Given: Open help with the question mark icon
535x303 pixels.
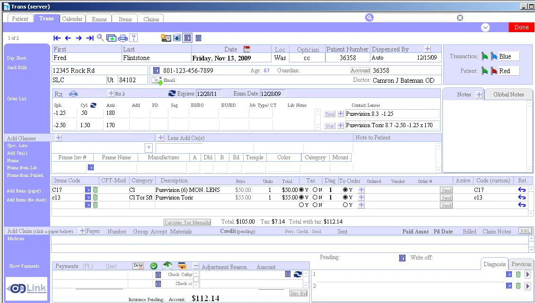Looking at the screenshot, I should 134,38.
